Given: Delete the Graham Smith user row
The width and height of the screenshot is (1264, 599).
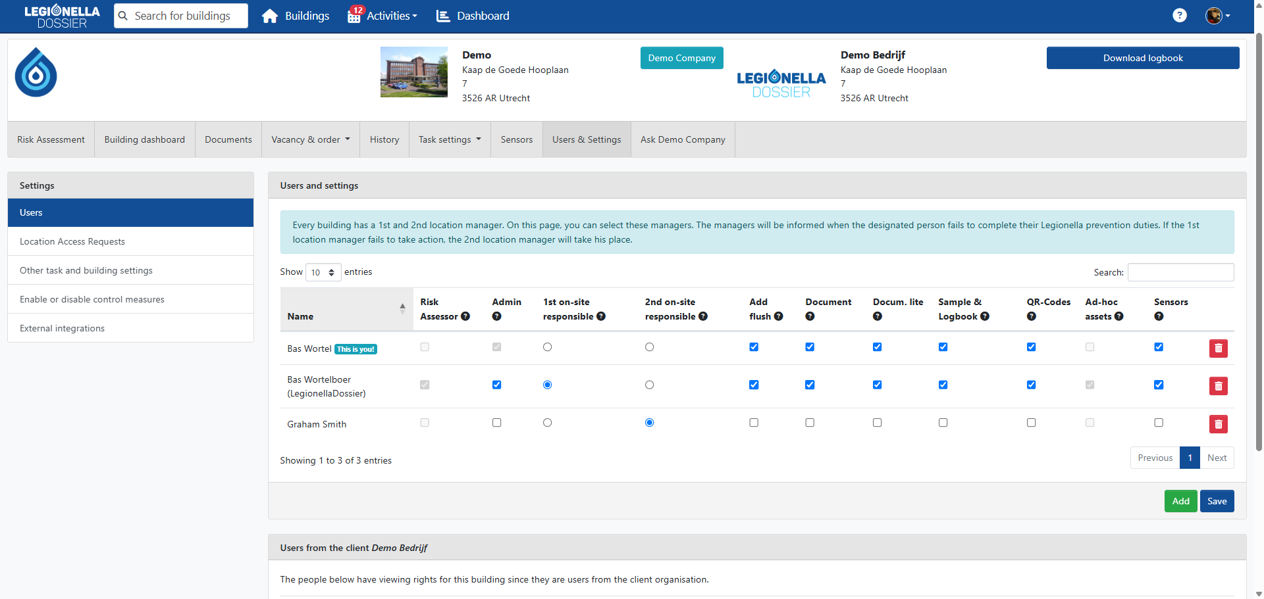Looking at the screenshot, I should click(1218, 424).
